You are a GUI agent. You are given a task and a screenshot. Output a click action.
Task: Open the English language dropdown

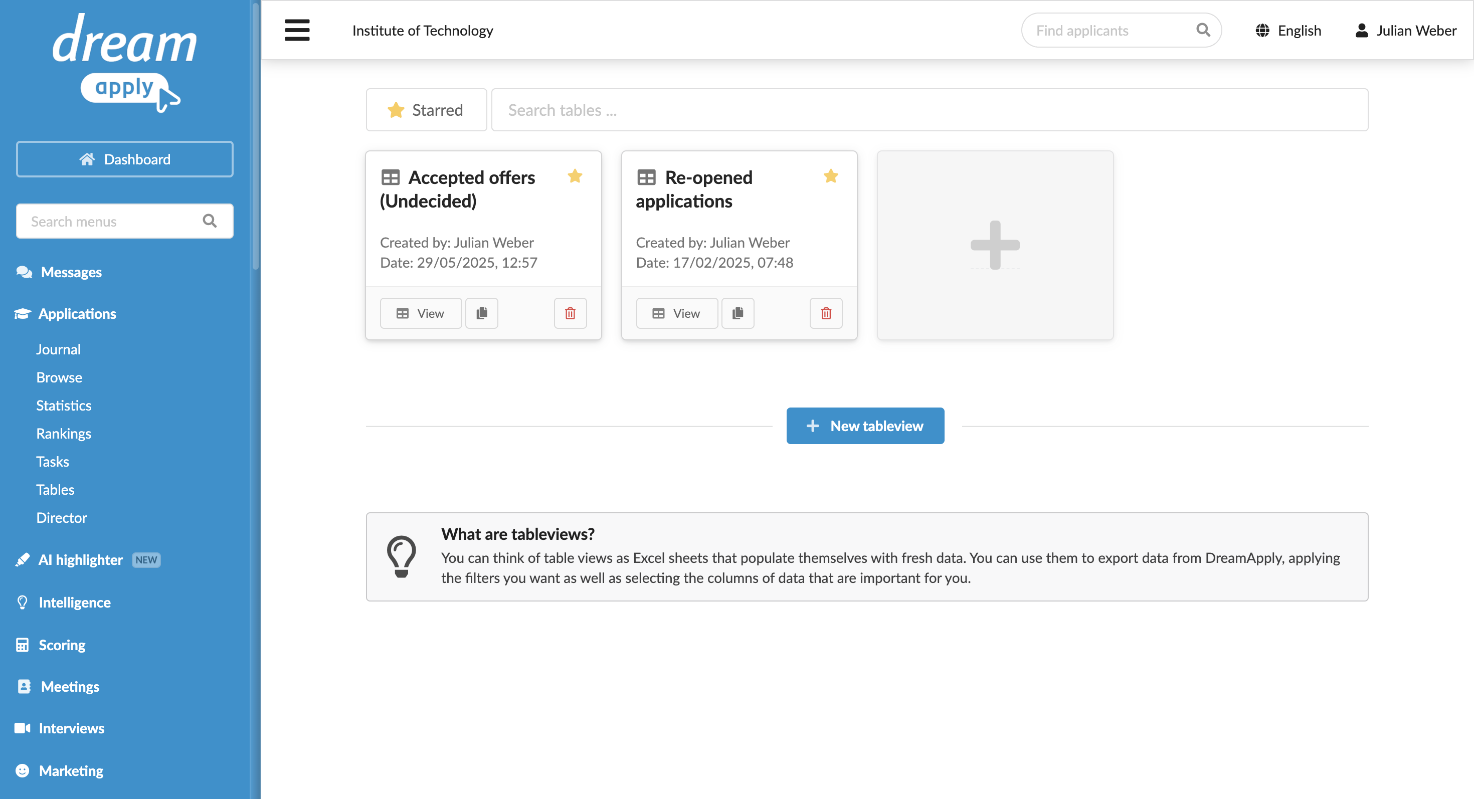coord(1288,30)
